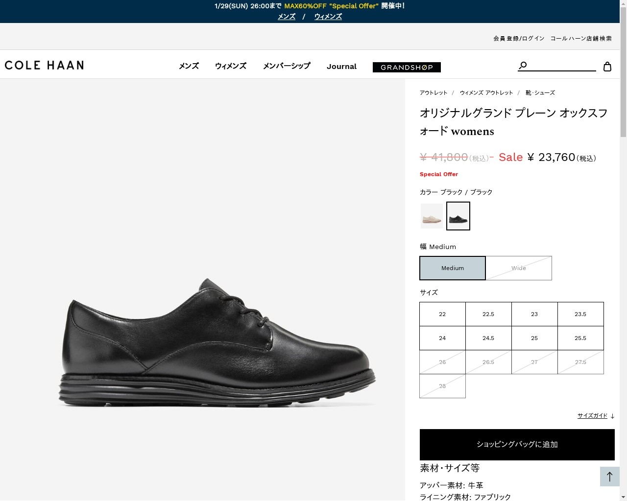The height and width of the screenshot is (501, 627).
Task: Click the 幅 Medium label
Action: point(438,247)
